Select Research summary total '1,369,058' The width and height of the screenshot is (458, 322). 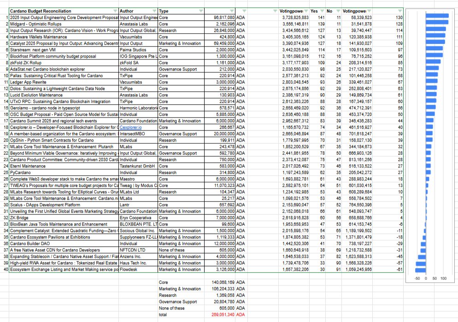220,295
